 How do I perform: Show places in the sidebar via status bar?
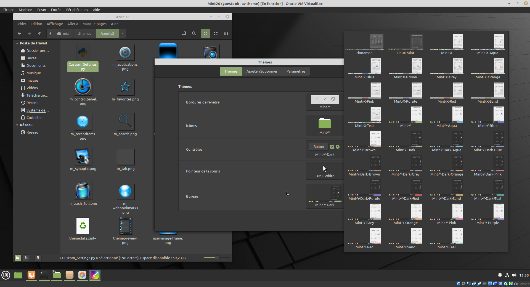(x=18, y=258)
